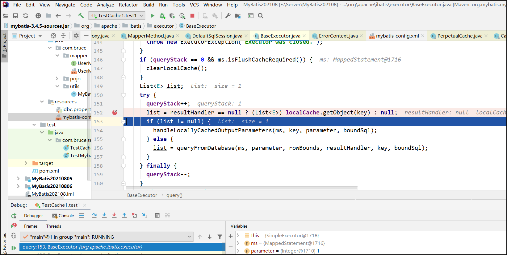Open the main thread selector dropdown

(107, 237)
